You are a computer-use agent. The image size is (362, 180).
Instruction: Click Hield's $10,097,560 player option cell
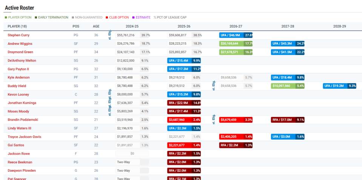point(288,86)
